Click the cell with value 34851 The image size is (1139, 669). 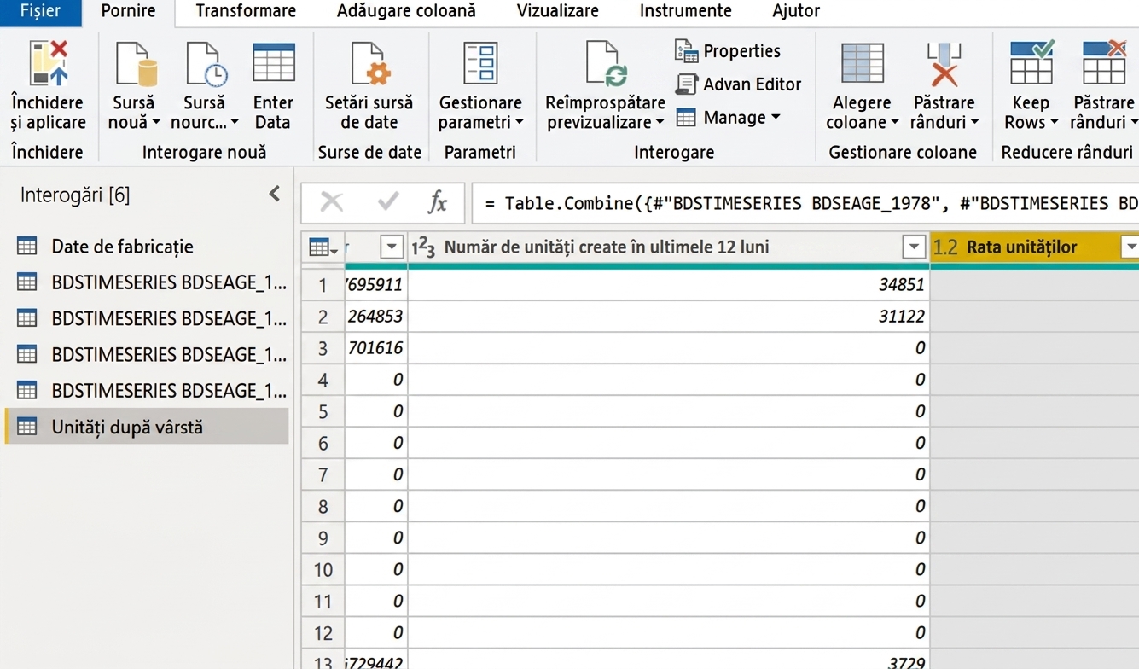pos(669,284)
